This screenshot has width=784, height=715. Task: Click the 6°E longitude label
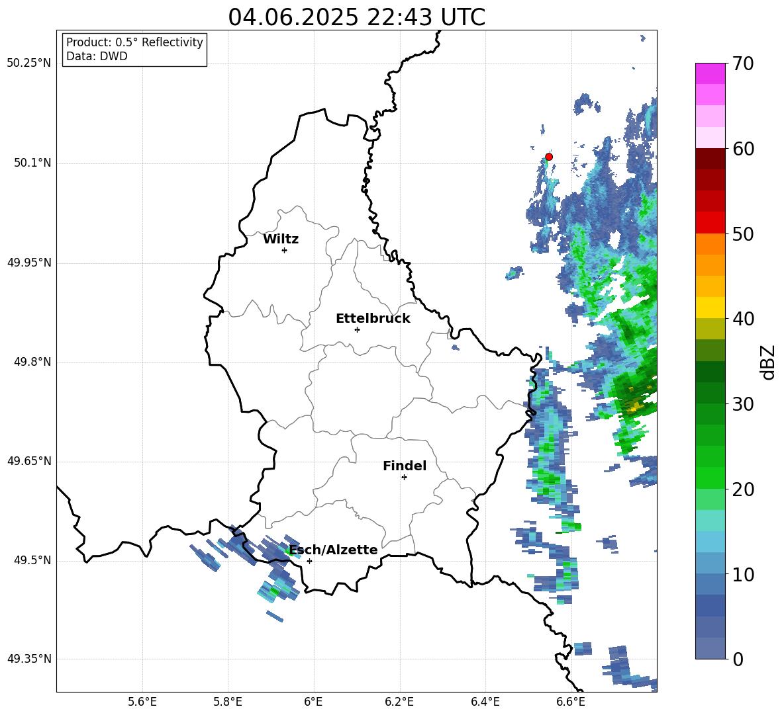point(313,702)
